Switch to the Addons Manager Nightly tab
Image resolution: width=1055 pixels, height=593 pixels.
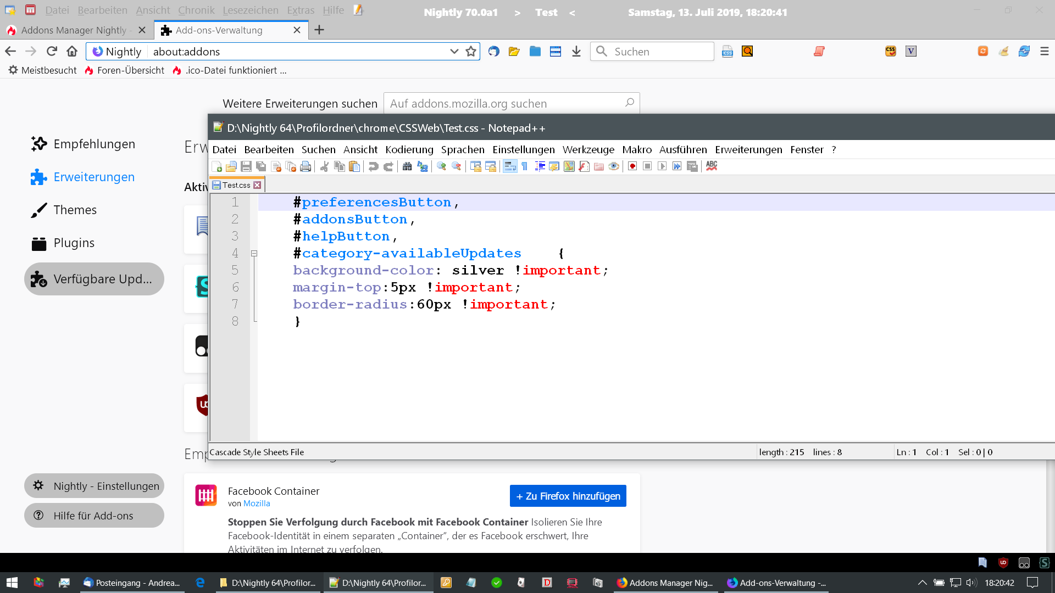(x=74, y=30)
